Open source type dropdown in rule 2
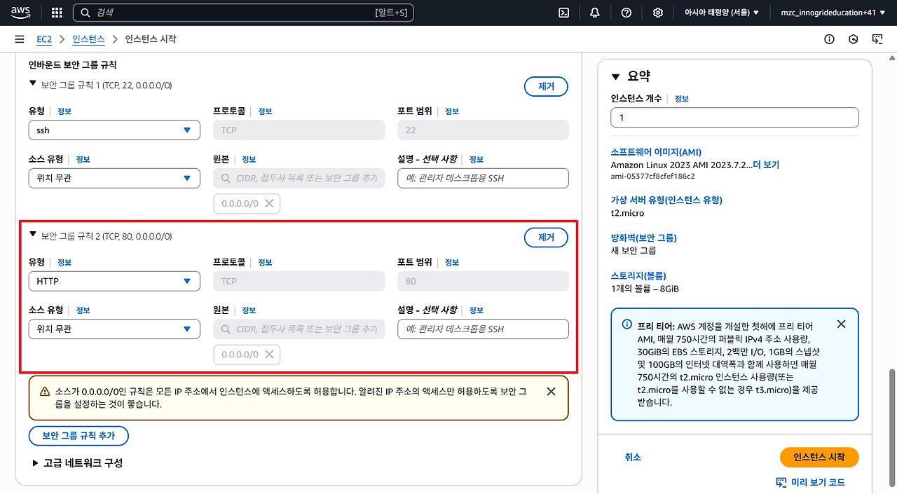 (x=114, y=329)
